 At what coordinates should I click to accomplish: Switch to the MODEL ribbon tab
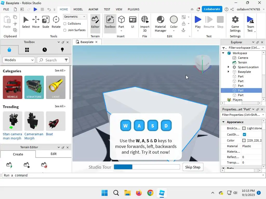(78, 9)
